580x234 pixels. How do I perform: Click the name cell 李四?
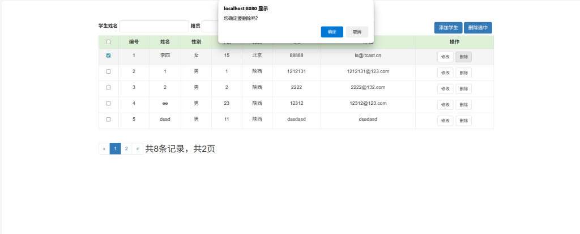tap(165, 55)
